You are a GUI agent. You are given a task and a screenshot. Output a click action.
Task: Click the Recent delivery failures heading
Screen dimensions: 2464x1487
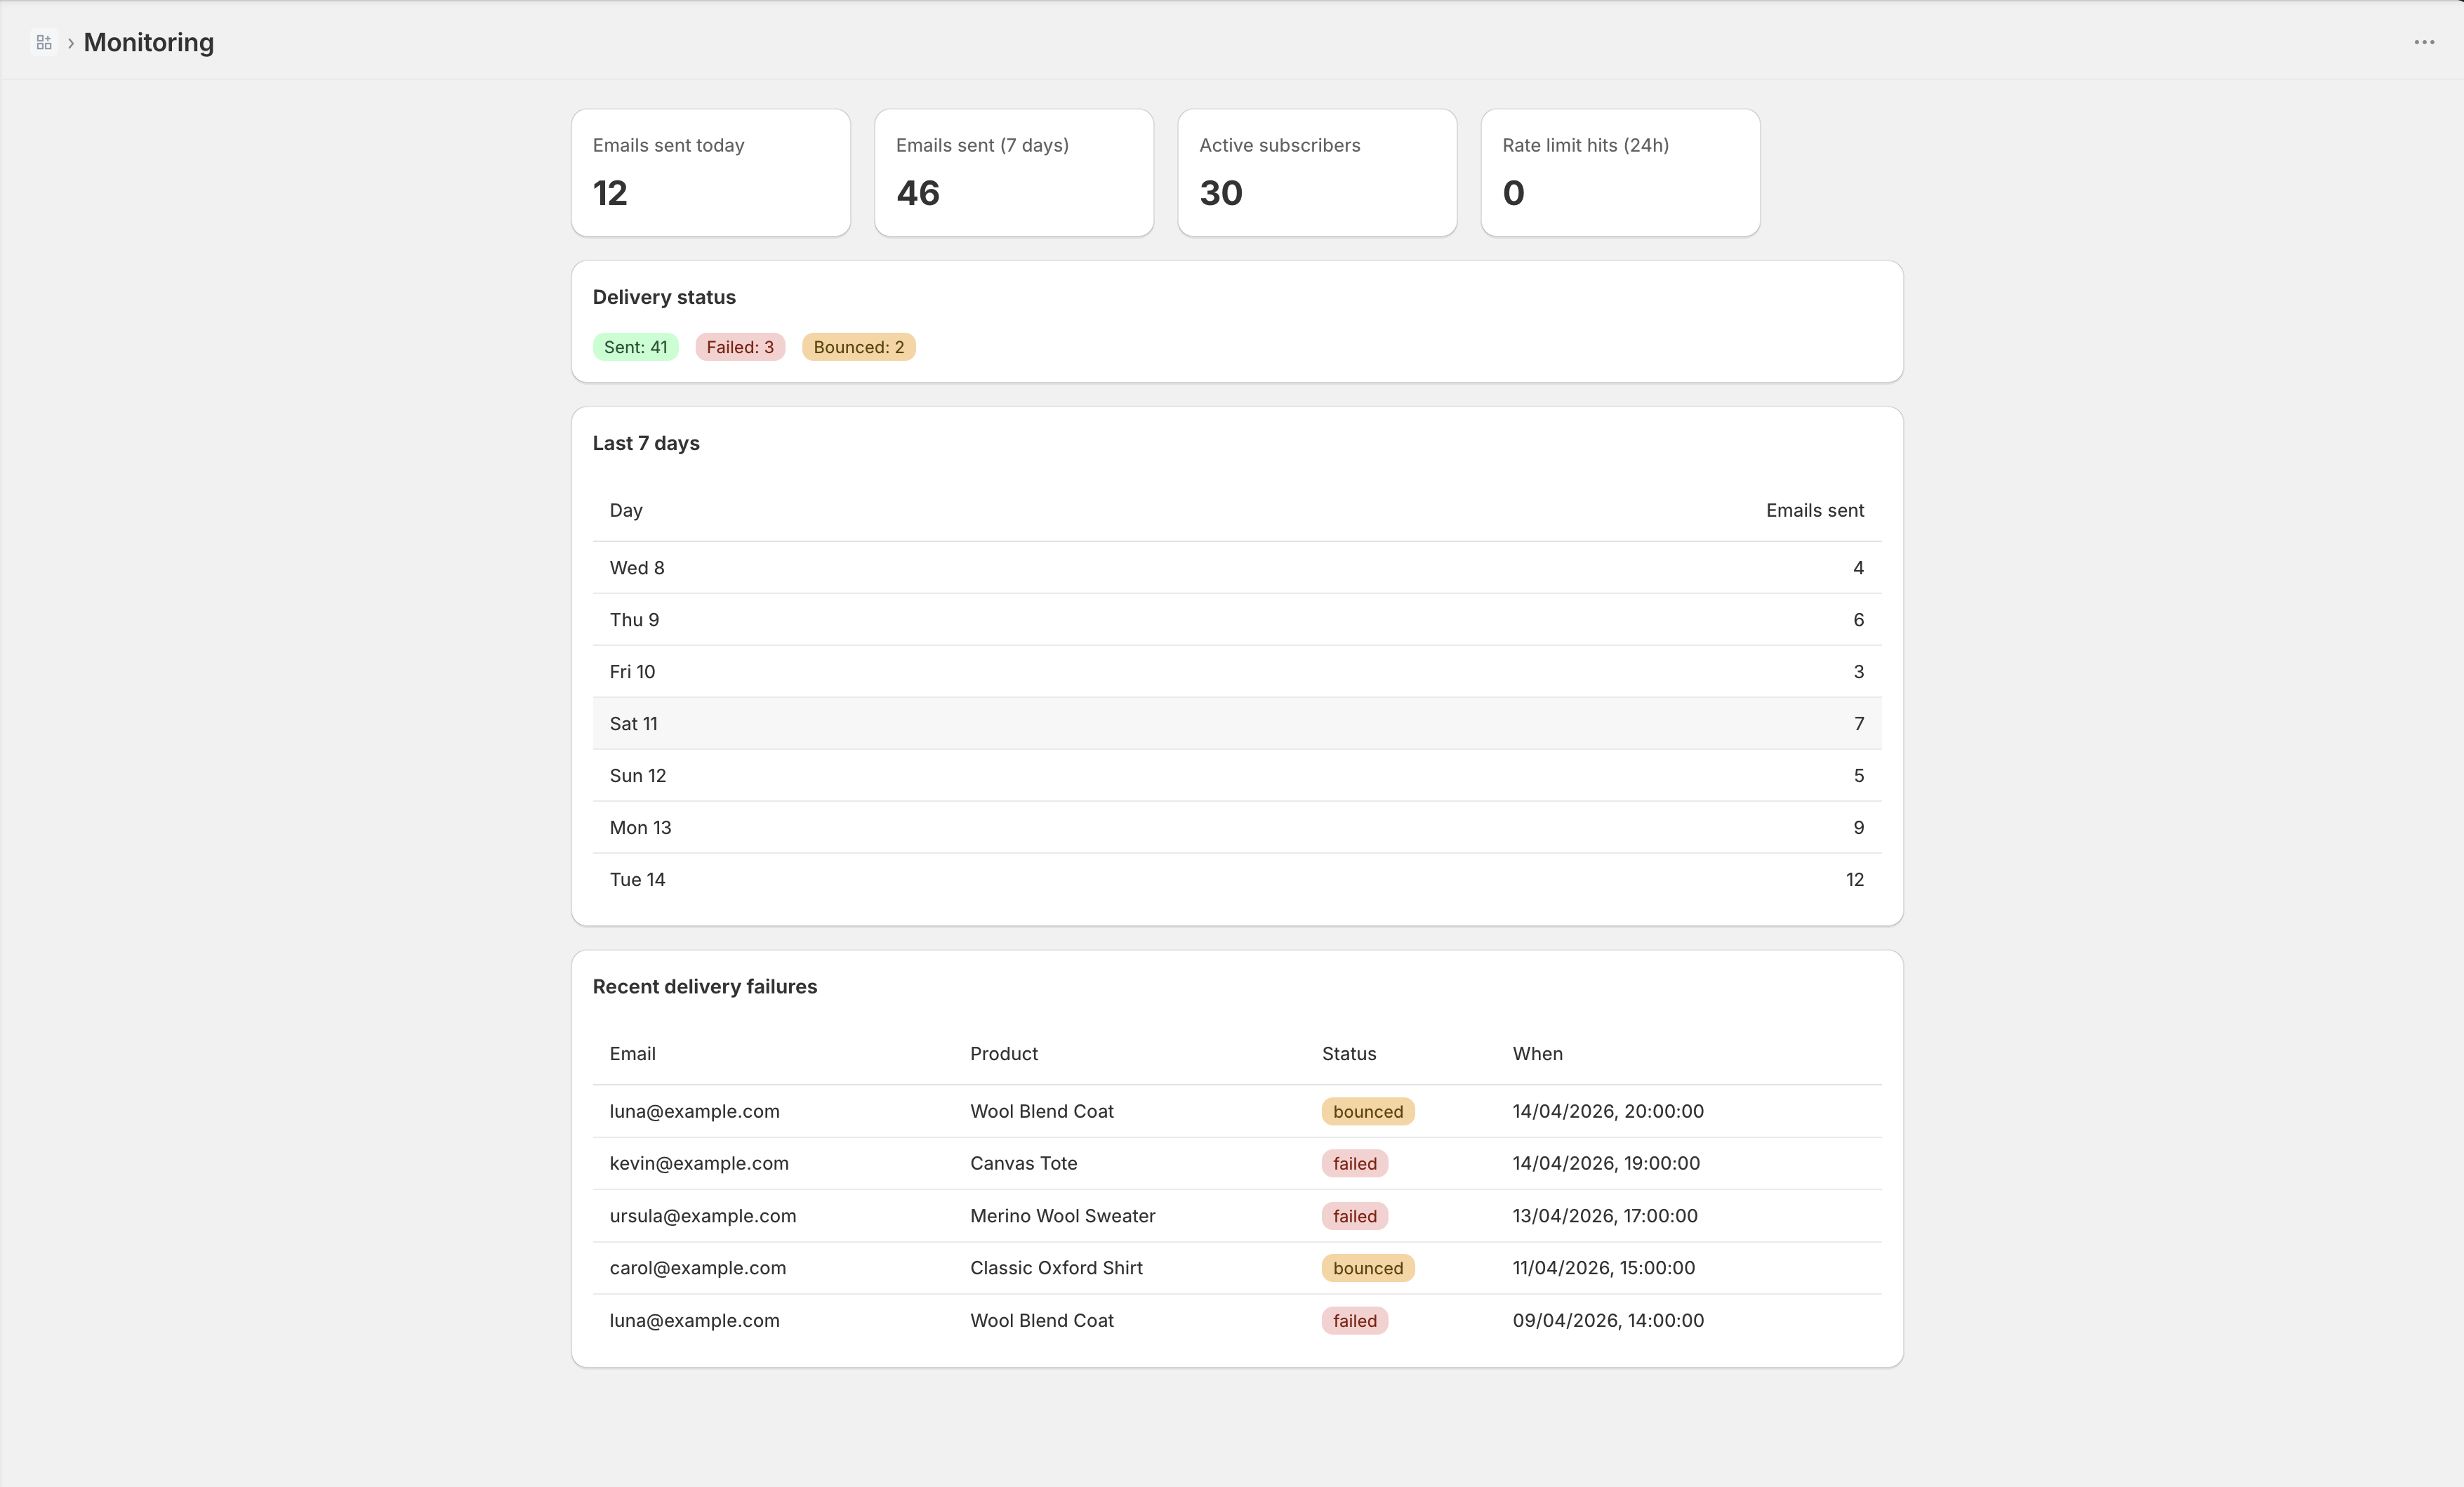pyautogui.click(x=705, y=986)
